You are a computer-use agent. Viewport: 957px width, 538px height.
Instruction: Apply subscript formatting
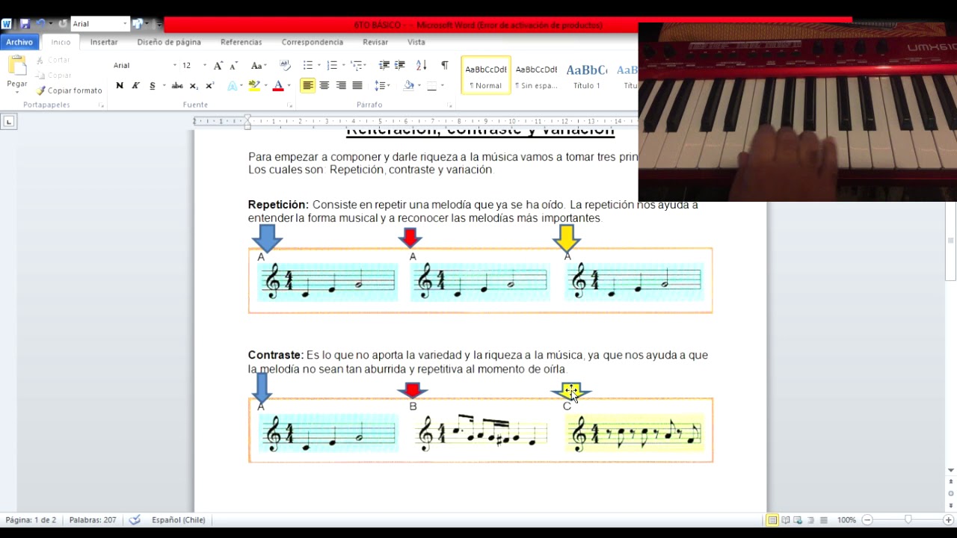194,86
